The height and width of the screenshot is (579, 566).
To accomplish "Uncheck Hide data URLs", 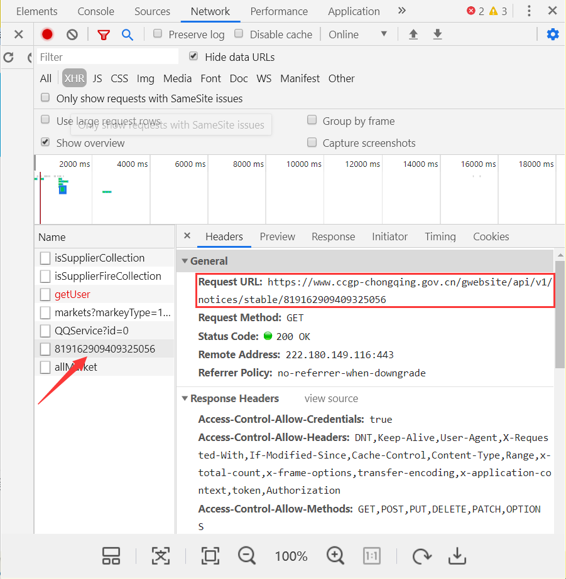I will point(194,56).
